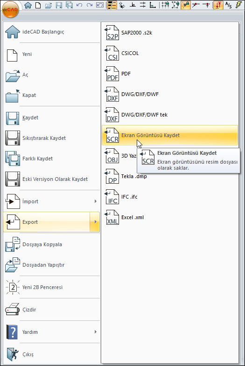
Task: Open the ideCAD application menu orb
Action: pos(10,9)
